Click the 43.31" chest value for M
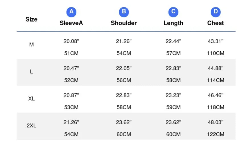The height and width of the screenshot is (147, 248). 216,41
